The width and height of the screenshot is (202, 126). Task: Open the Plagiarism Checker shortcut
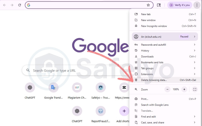pos(77,87)
